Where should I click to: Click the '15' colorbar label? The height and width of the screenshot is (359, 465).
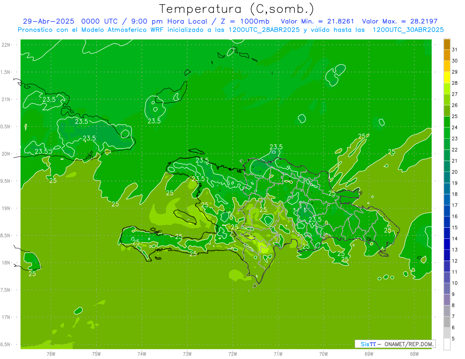[455, 227]
